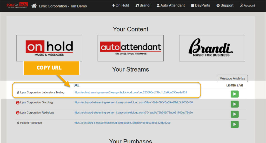Click Brandi icon beside Laboratory Testing
The image size is (266, 143).
coord(18,92)
